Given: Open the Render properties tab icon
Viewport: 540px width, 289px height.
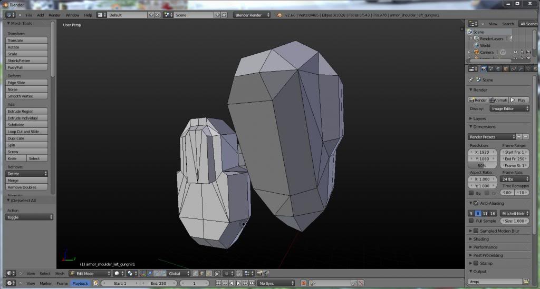Looking at the screenshot, I should click(x=484, y=69).
